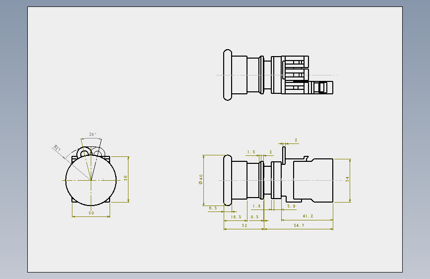Pick the 1.8 dimension text
The height and width of the screenshot is (279, 430).
coord(257,206)
